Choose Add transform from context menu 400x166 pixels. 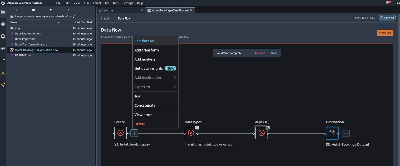pos(155,50)
